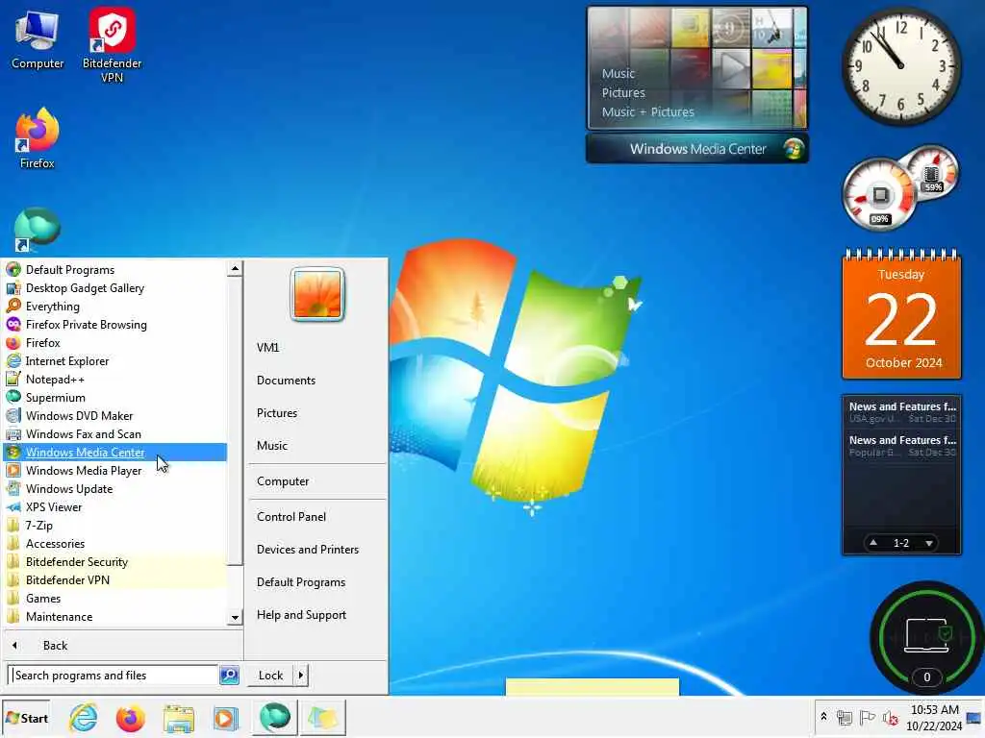Open Computer from the Start menu right pane
The height and width of the screenshot is (738, 985).
point(317,481)
